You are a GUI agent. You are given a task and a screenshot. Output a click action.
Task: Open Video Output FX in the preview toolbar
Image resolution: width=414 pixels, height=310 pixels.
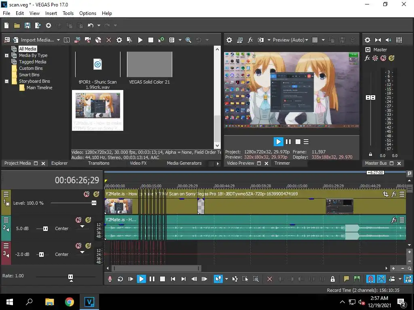[x=250, y=40]
